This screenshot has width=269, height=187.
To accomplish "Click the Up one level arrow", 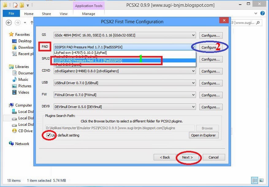I will click(x=32, y=23).
